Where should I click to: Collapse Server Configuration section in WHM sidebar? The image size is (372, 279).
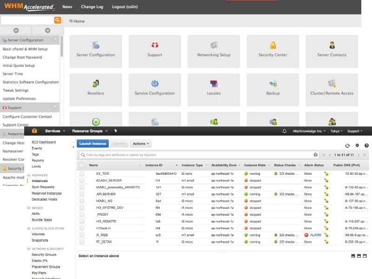55,40
